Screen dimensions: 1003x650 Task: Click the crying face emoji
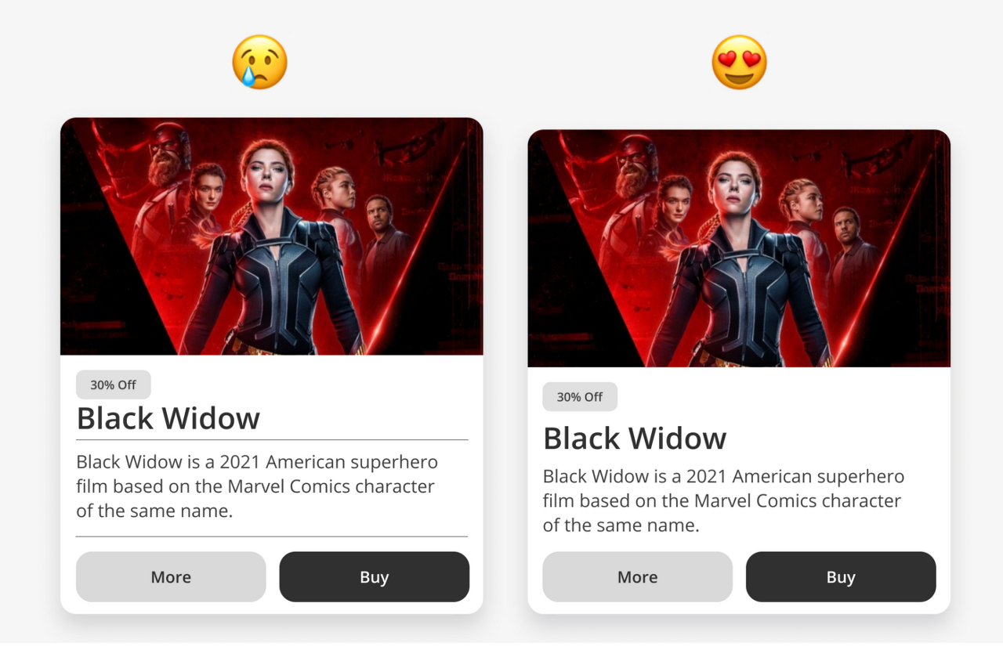260,62
